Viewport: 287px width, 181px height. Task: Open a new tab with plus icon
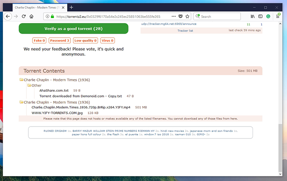(x=71, y=7)
